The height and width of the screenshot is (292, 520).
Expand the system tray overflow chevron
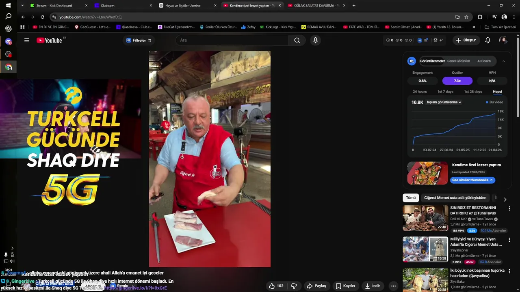click(x=12, y=248)
